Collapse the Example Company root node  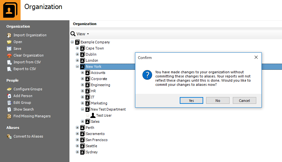72,42
